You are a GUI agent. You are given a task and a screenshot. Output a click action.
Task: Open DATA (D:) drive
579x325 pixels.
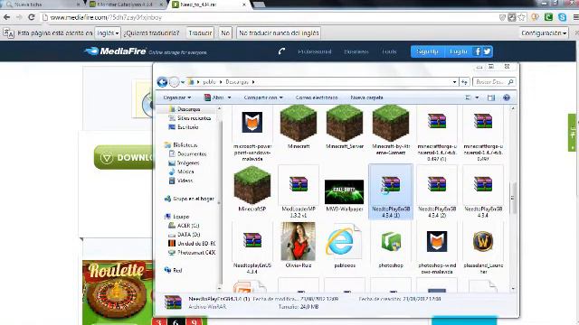pos(189,235)
